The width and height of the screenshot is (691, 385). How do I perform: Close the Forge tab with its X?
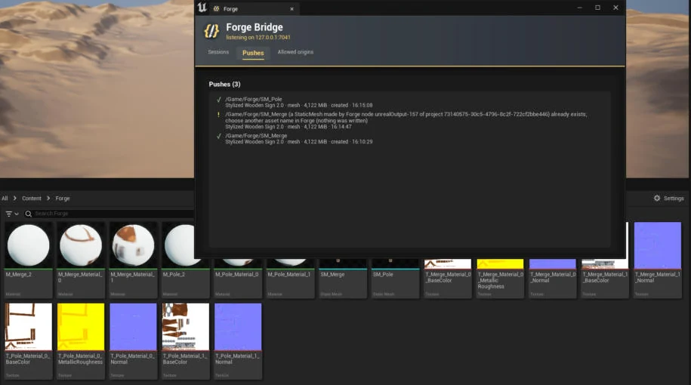tap(292, 9)
